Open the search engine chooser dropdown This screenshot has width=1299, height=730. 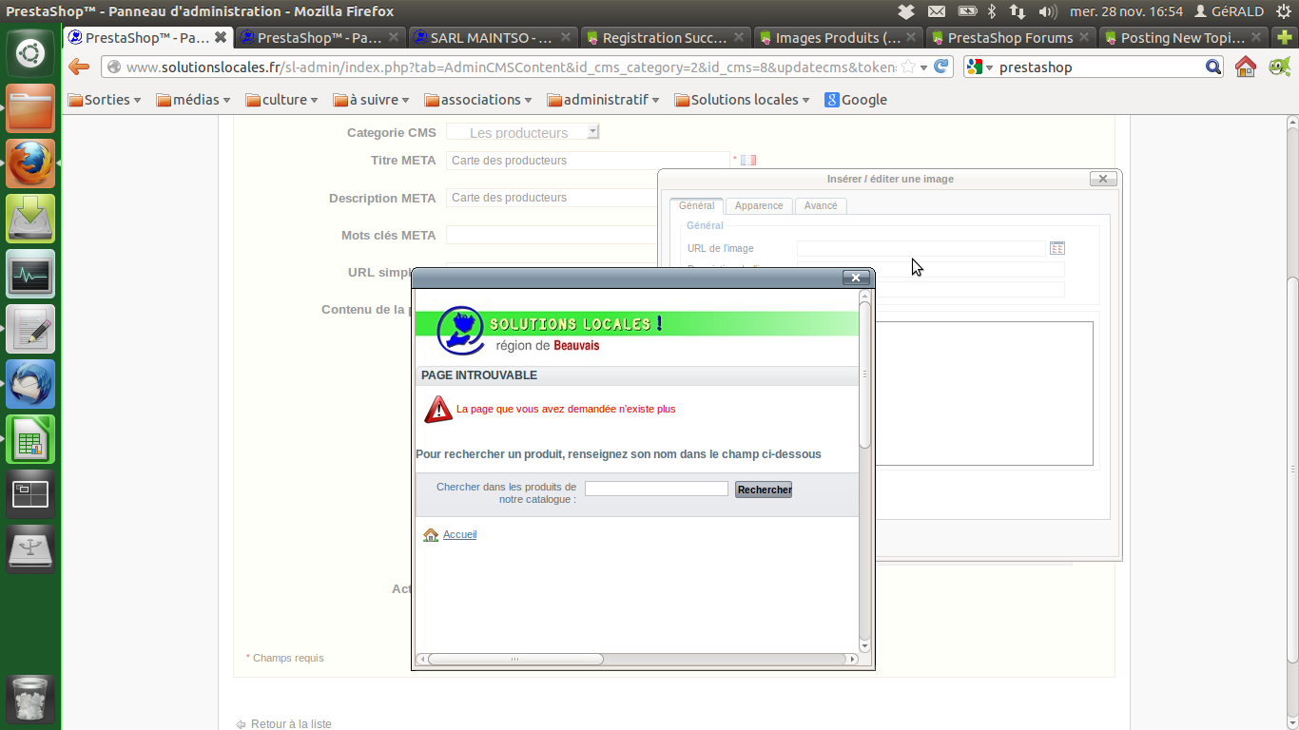point(979,67)
